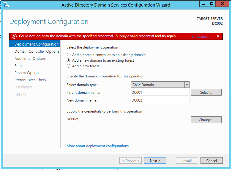Click the disabled Install button

pos(187,160)
